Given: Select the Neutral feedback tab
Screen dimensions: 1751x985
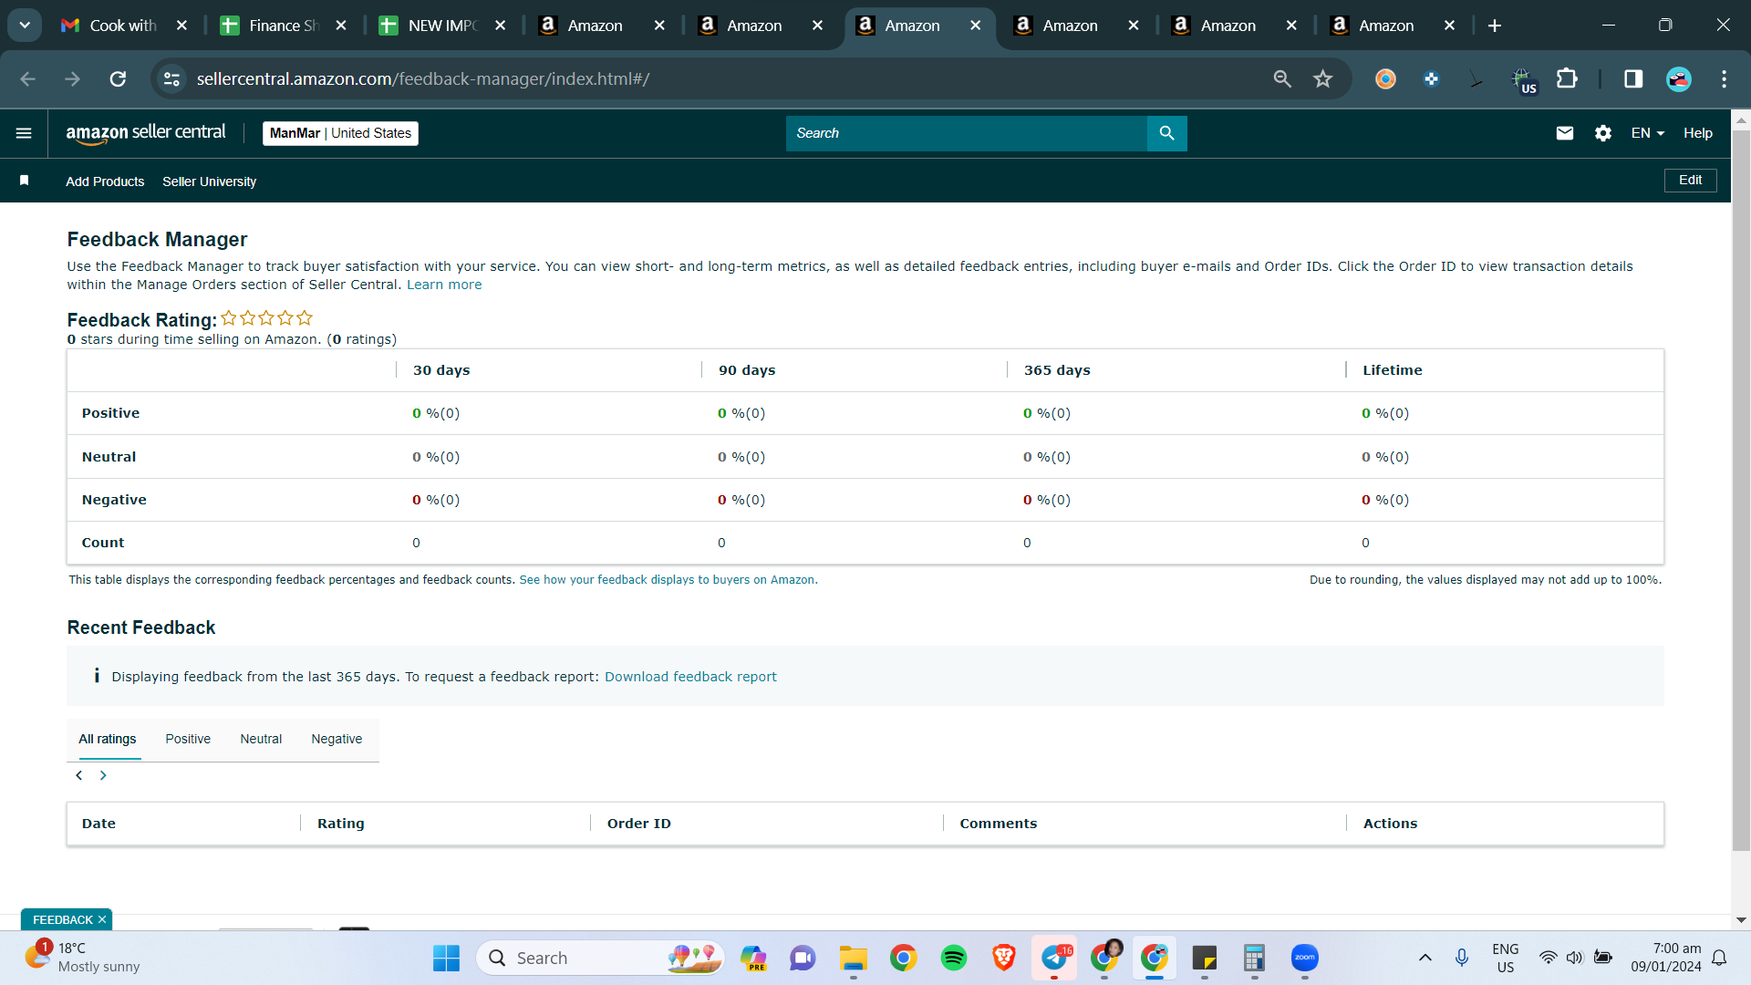Looking at the screenshot, I should [261, 739].
